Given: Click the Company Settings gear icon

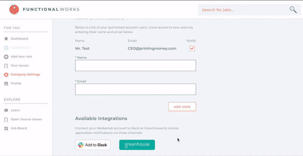Looking at the screenshot, I should point(6,75).
